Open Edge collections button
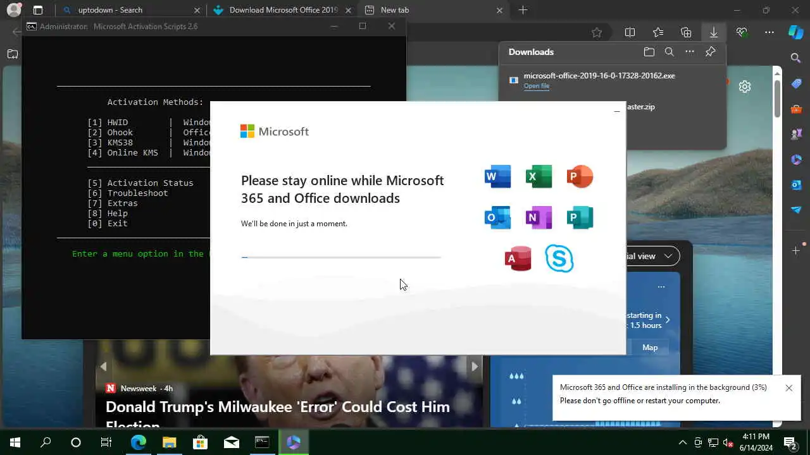Image resolution: width=810 pixels, height=455 pixels. (686, 32)
